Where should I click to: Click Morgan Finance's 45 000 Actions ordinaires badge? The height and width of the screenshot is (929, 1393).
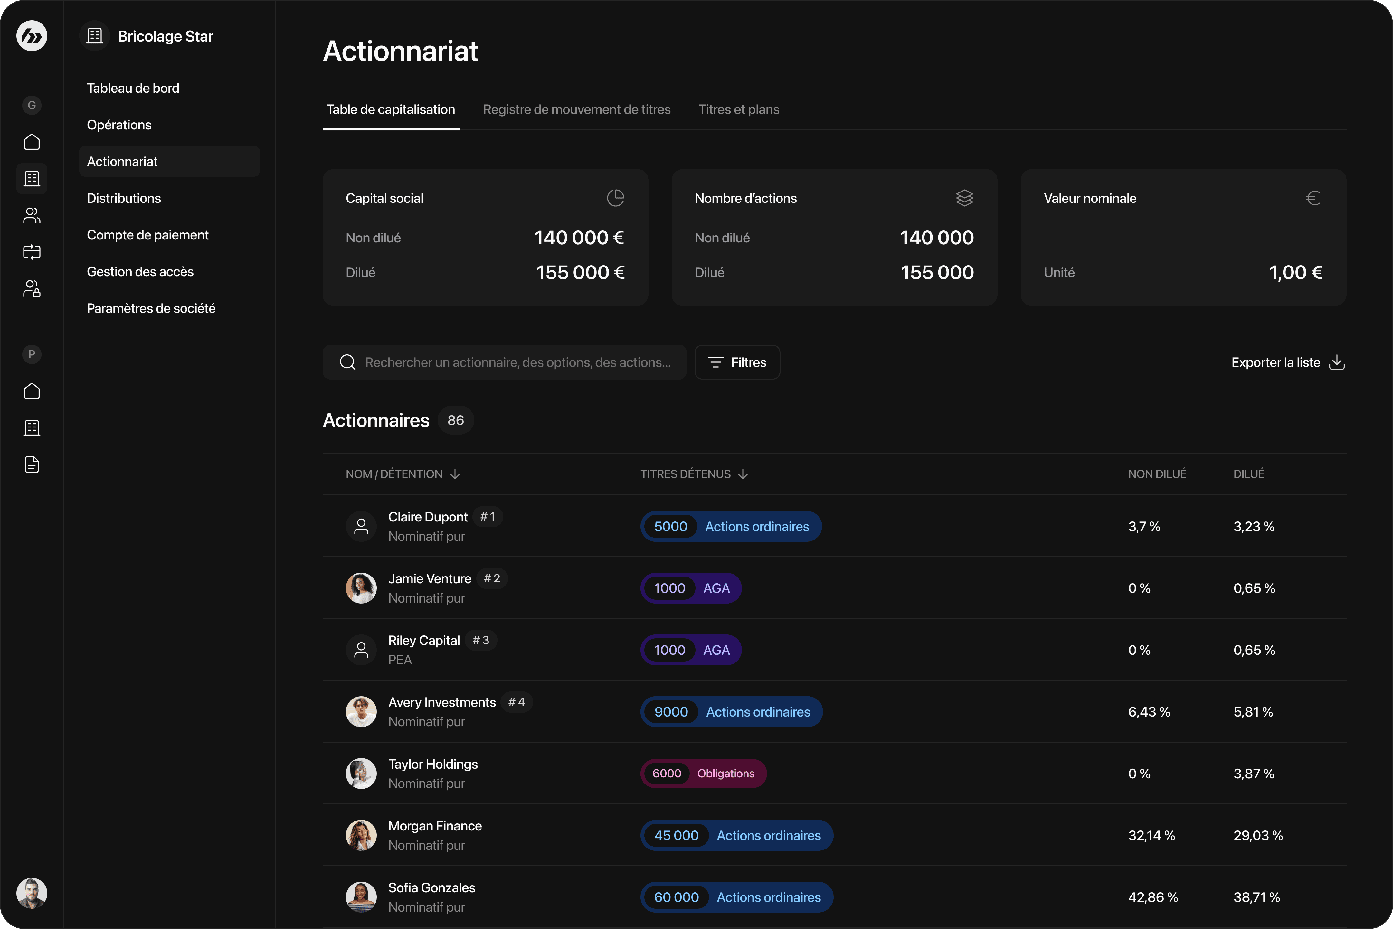tap(736, 835)
